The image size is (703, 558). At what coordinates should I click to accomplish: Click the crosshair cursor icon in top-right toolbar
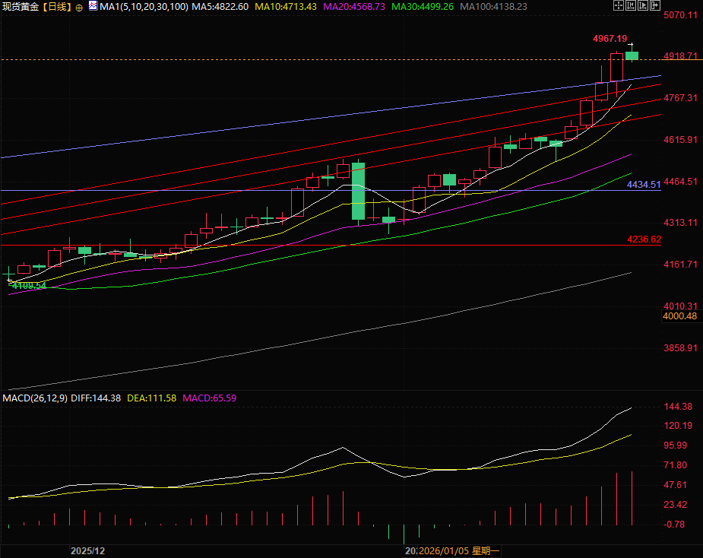tap(619, 5)
